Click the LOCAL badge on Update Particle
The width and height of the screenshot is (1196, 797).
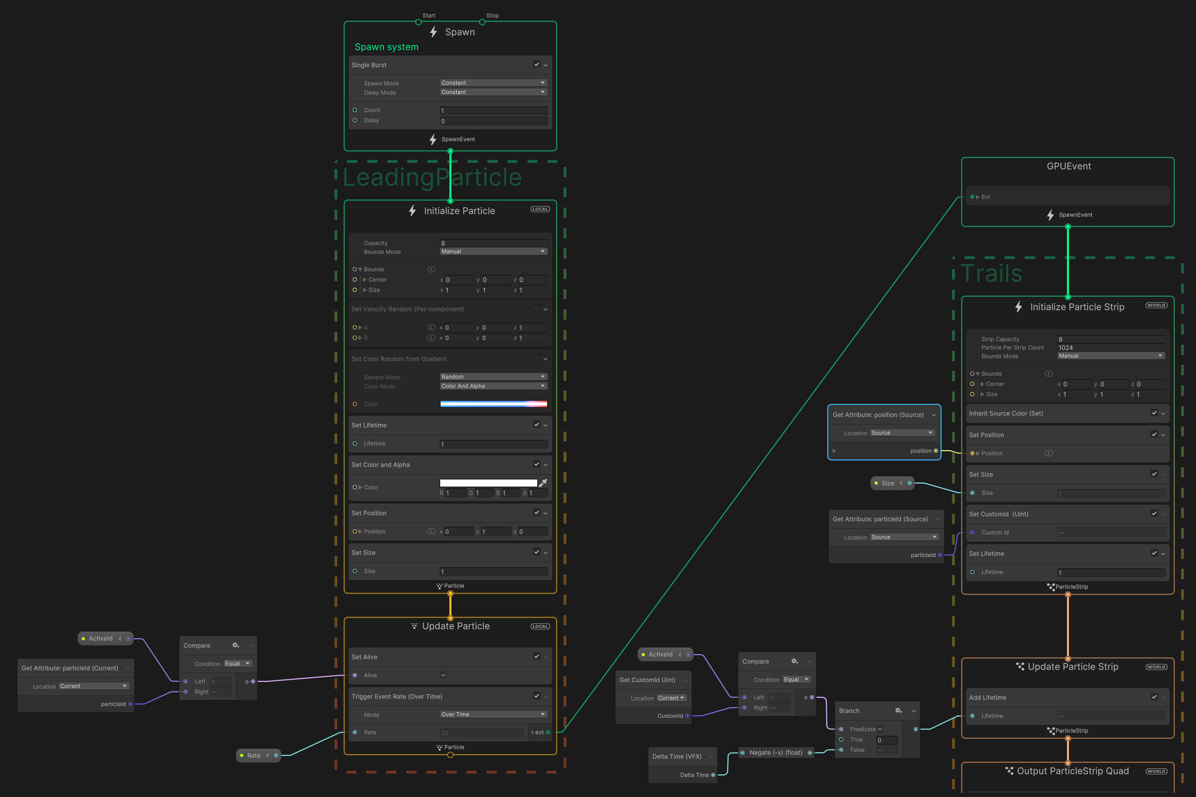540,626
